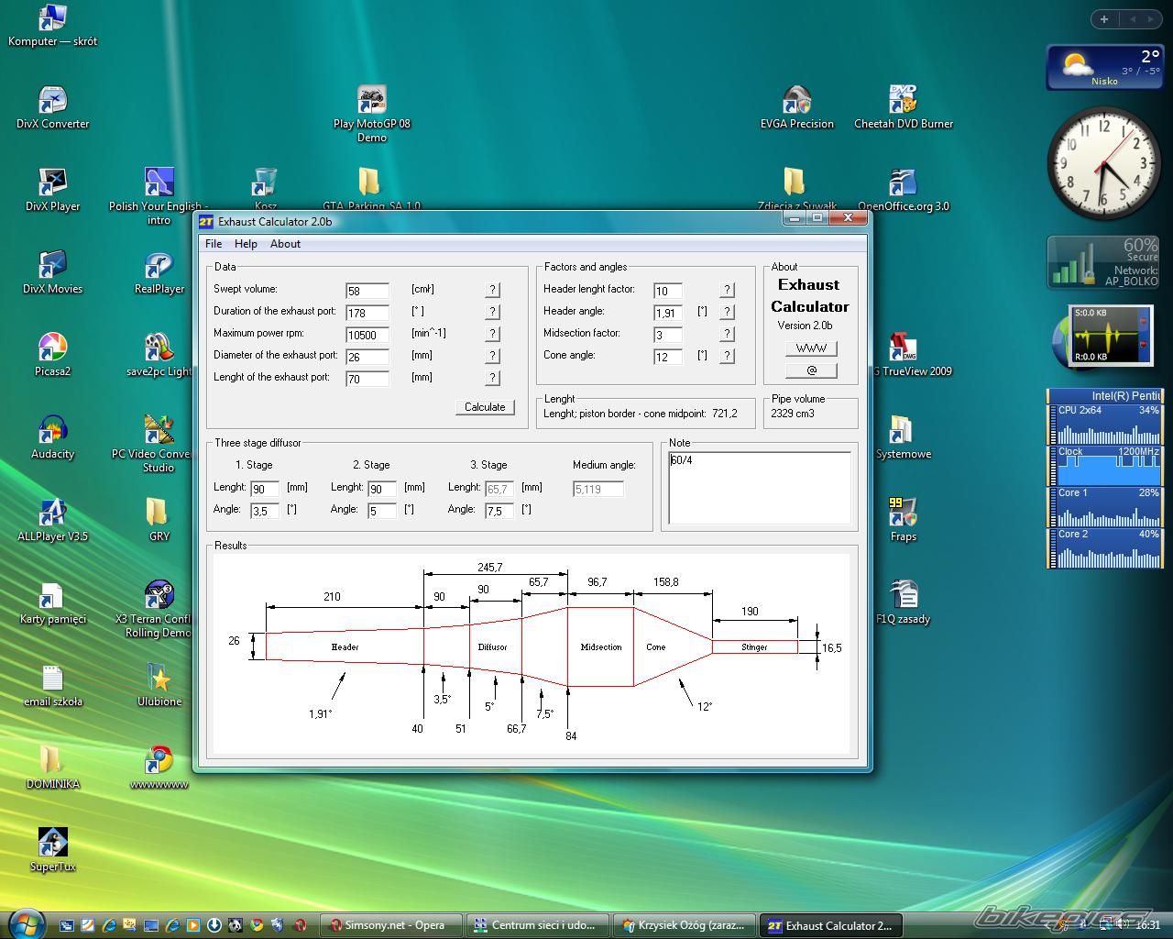Click the Lenght of the exhaust port field
The height and width of the screenshot is (939, 1173).
tap(367, 379)
